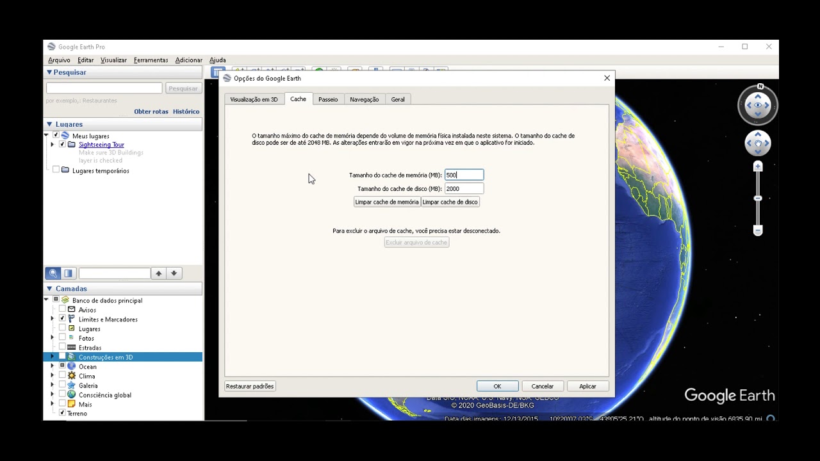Expand the Limites e Marcadores layer
This screenshot has height=461, width=820.
53,319
